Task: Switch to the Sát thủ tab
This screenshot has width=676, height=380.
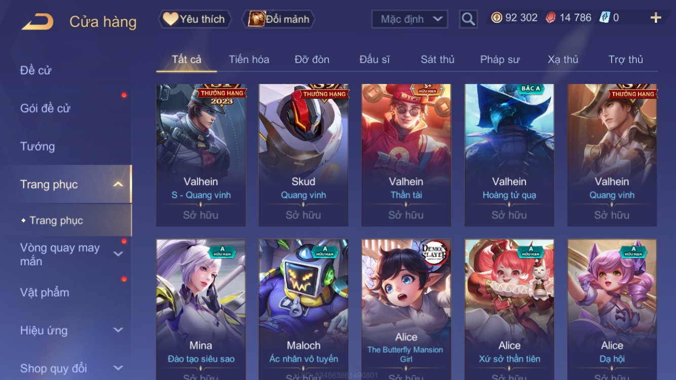Action: click(x=437, y=59)
